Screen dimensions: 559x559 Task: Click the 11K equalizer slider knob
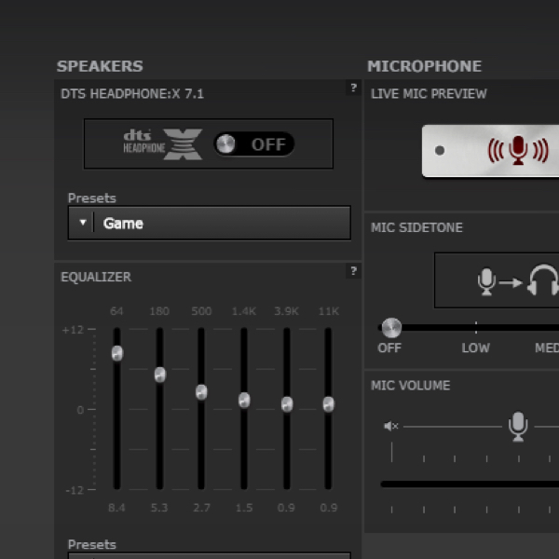coord(329,404)
